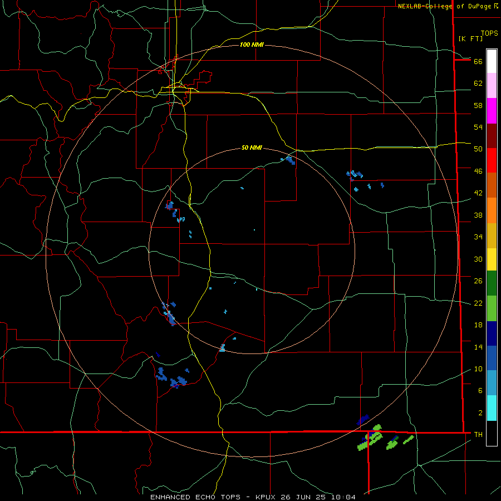Click the '58' legend value

tap(478, 105)
